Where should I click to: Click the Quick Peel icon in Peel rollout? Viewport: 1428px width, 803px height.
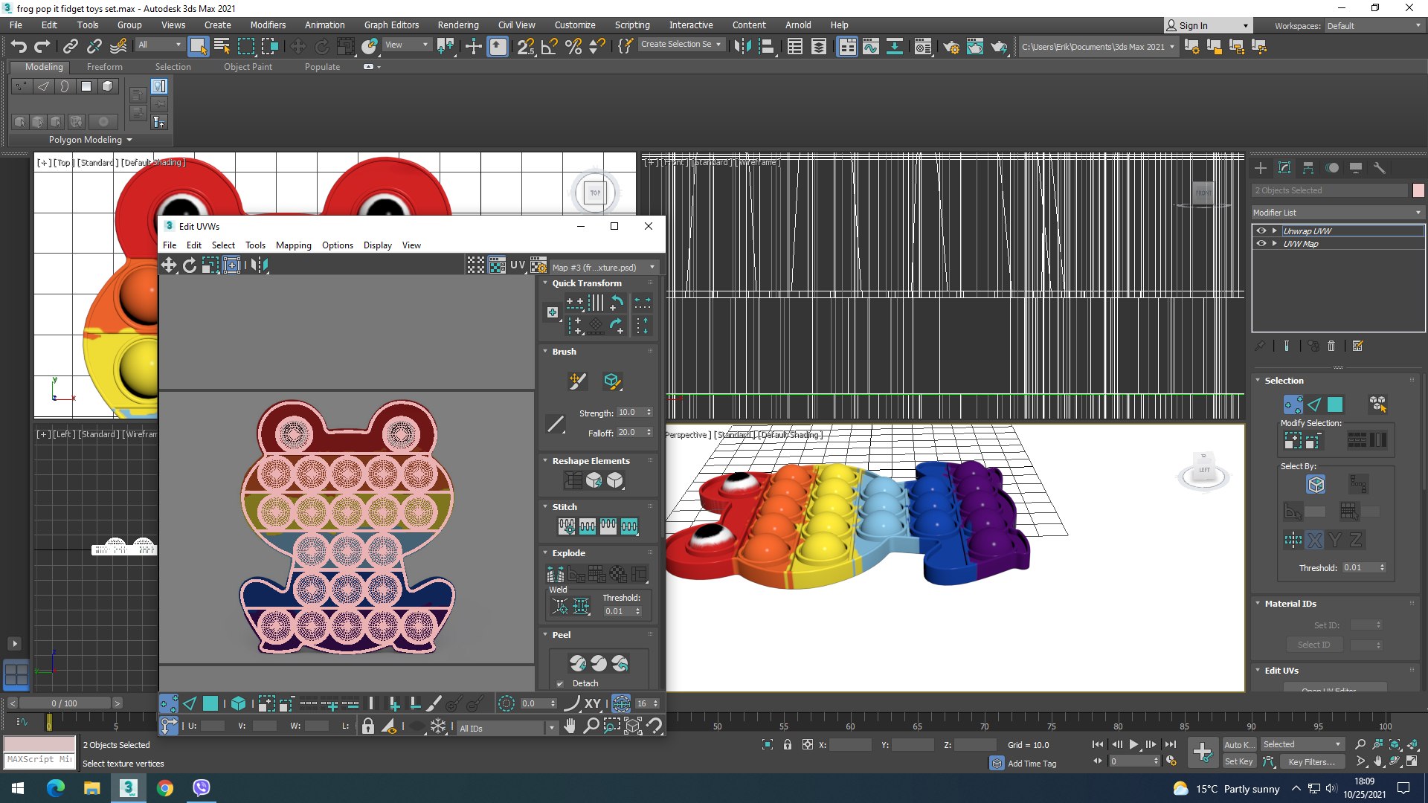coord(578,662)
